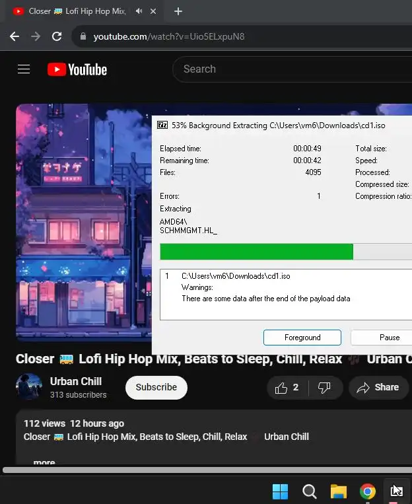Click the YouTube favicon on the browser tab
412x504 pixels.
[x=18, y=11]
